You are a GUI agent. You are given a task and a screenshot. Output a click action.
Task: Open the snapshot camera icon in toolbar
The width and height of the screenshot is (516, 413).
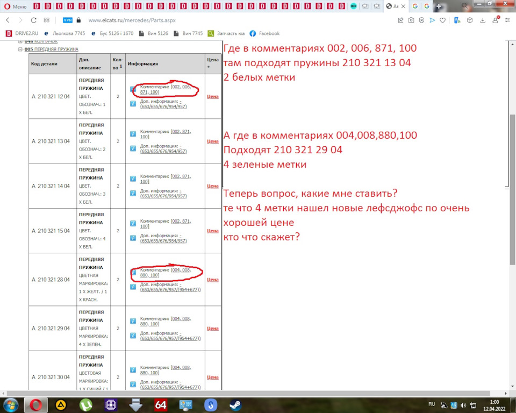(x=411, y=20)
